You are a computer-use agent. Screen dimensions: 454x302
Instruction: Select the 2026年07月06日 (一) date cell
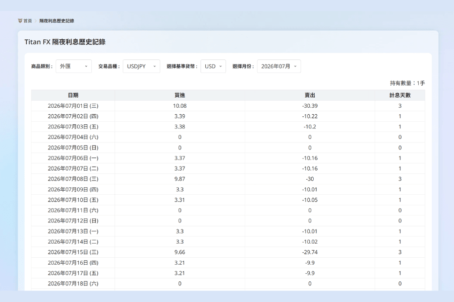coord(73,158)
